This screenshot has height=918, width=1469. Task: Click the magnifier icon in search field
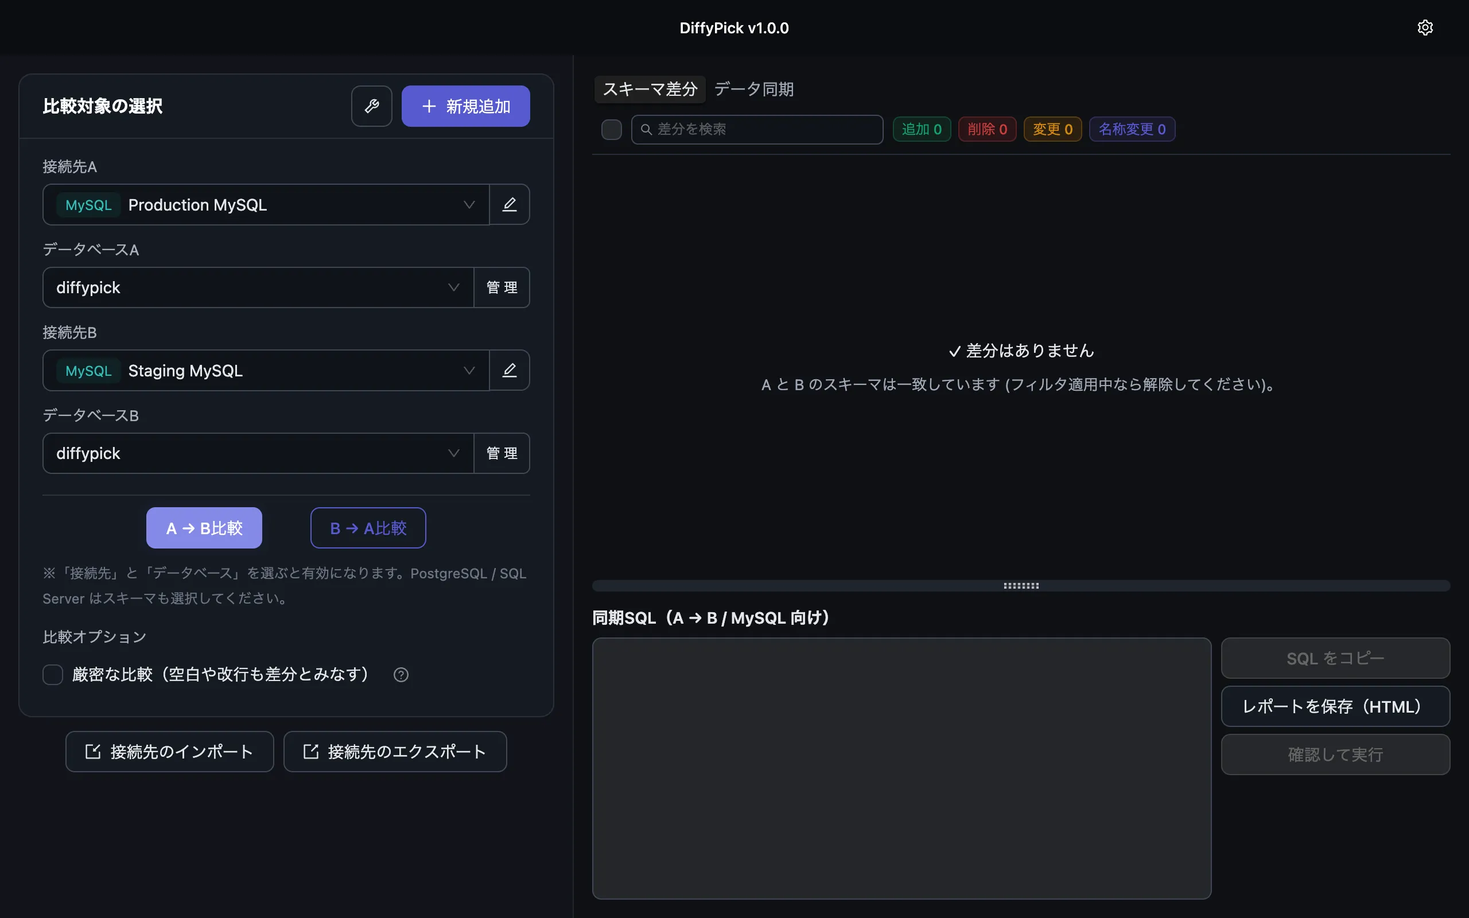pyautogui.click(x=646, y=129)
